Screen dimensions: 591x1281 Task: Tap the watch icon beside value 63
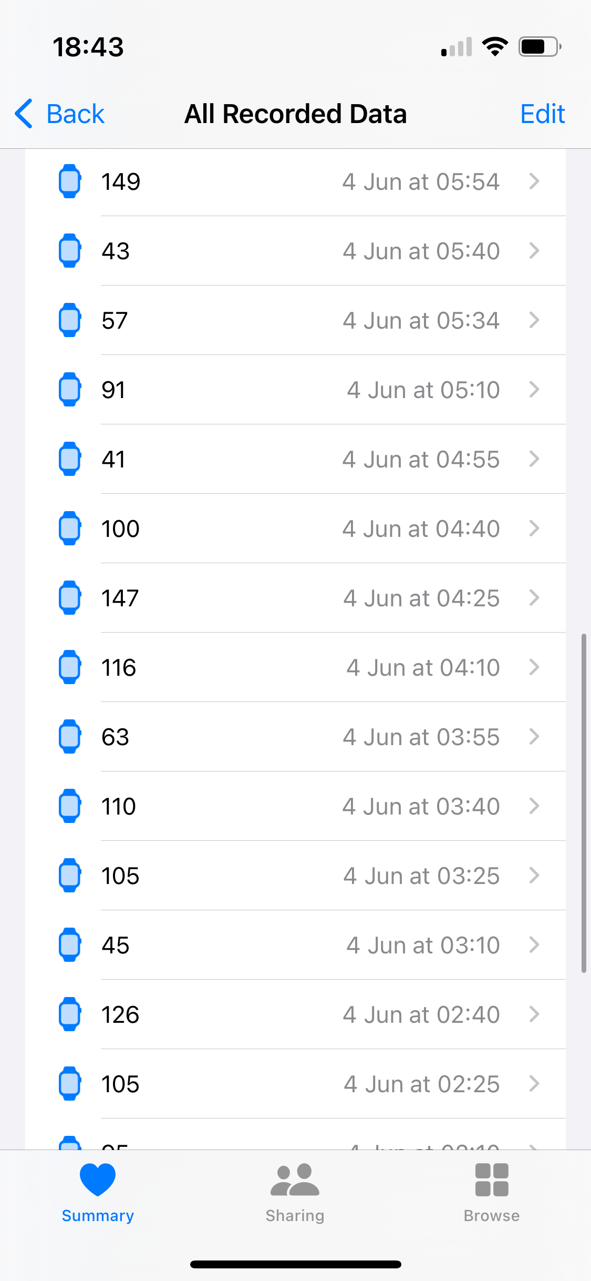pos(69,737)
